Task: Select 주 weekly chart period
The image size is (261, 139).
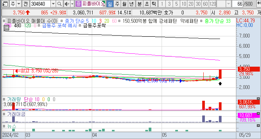Action: [117, 4]
